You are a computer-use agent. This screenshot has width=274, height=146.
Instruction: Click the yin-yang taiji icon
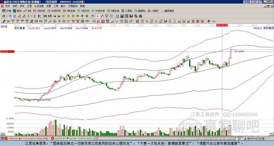(x=209, y=21)
